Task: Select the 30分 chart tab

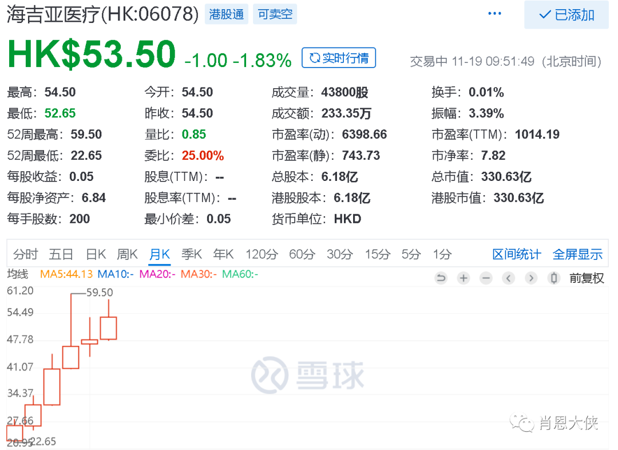Action: click(339, 254)
